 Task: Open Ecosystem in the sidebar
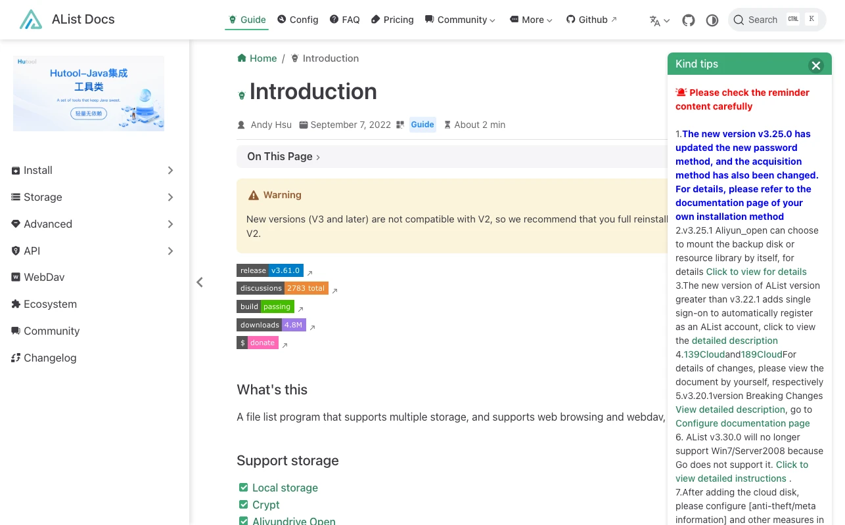[44, 304]
